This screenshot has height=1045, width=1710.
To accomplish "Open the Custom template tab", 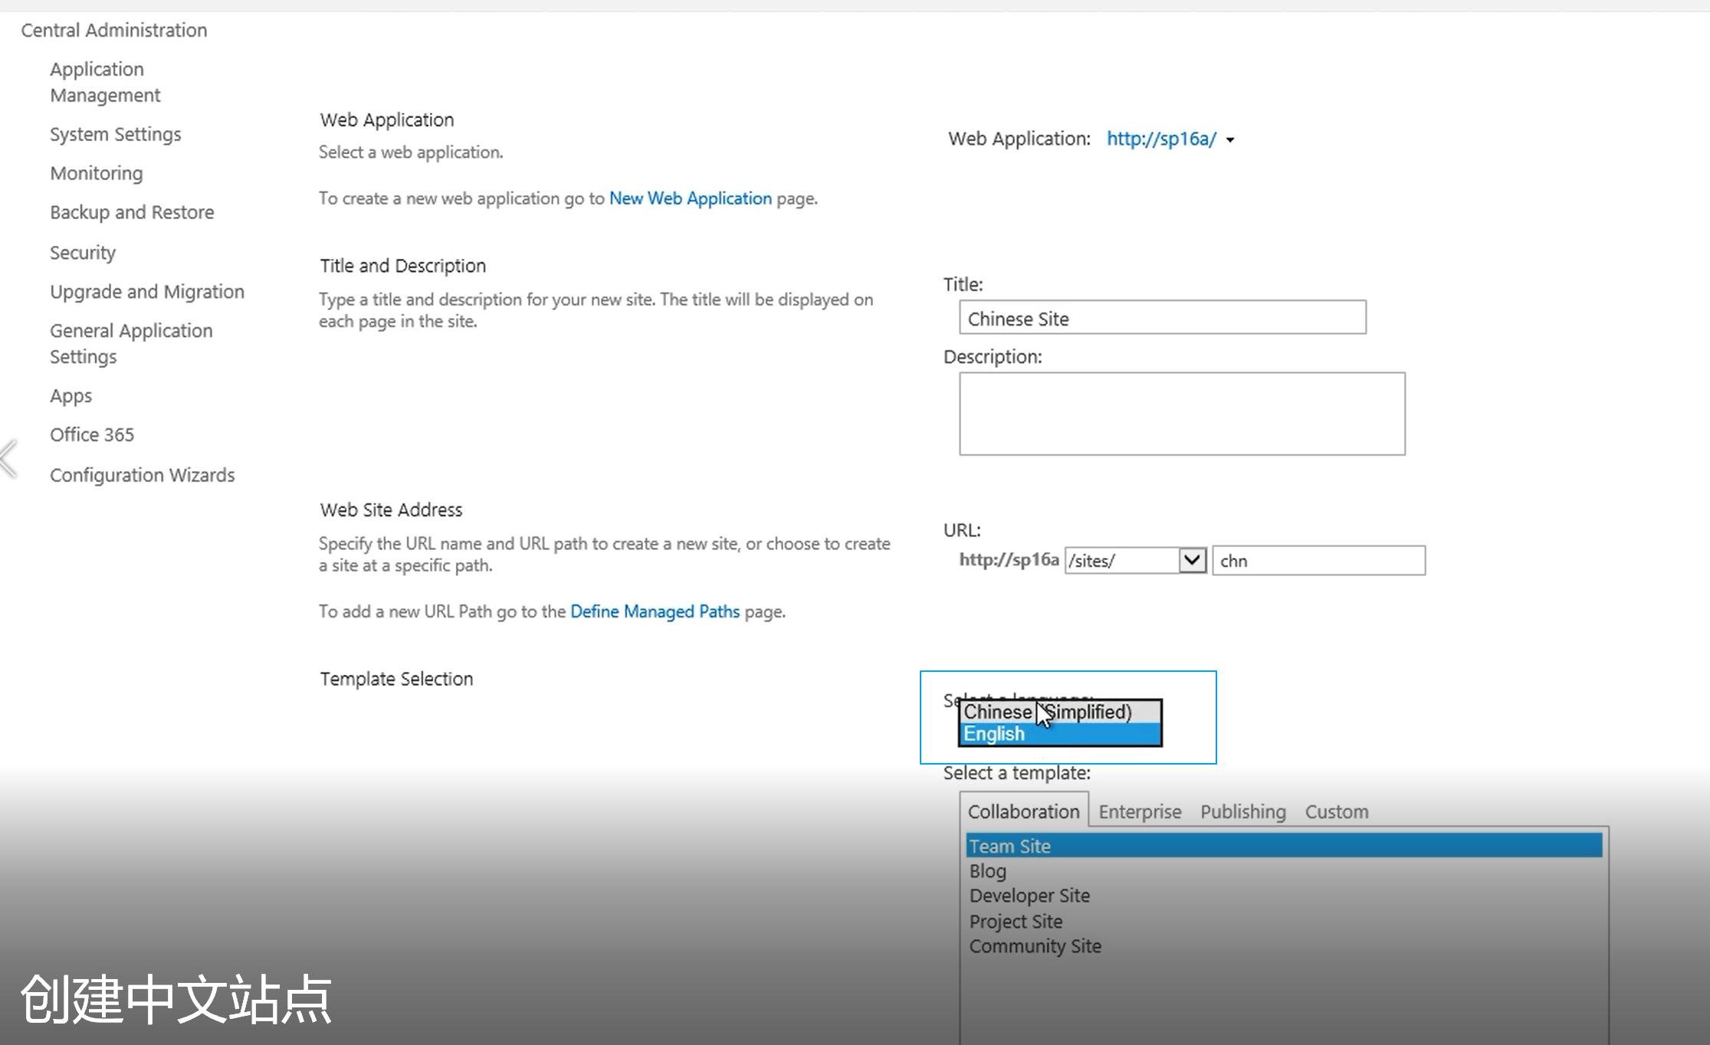I will click(1336, 811).
